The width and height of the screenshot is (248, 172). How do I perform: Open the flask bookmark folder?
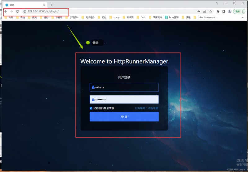[x=141, y=17]
